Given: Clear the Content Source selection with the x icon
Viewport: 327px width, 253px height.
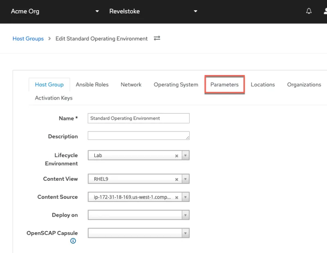Looking at the screenshot, I should (176, 197).
